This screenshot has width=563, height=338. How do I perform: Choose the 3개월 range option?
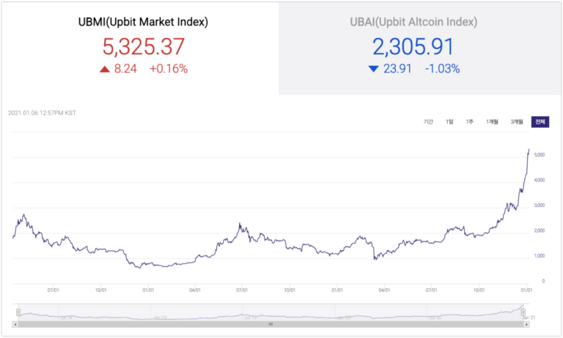pos(517,122)
